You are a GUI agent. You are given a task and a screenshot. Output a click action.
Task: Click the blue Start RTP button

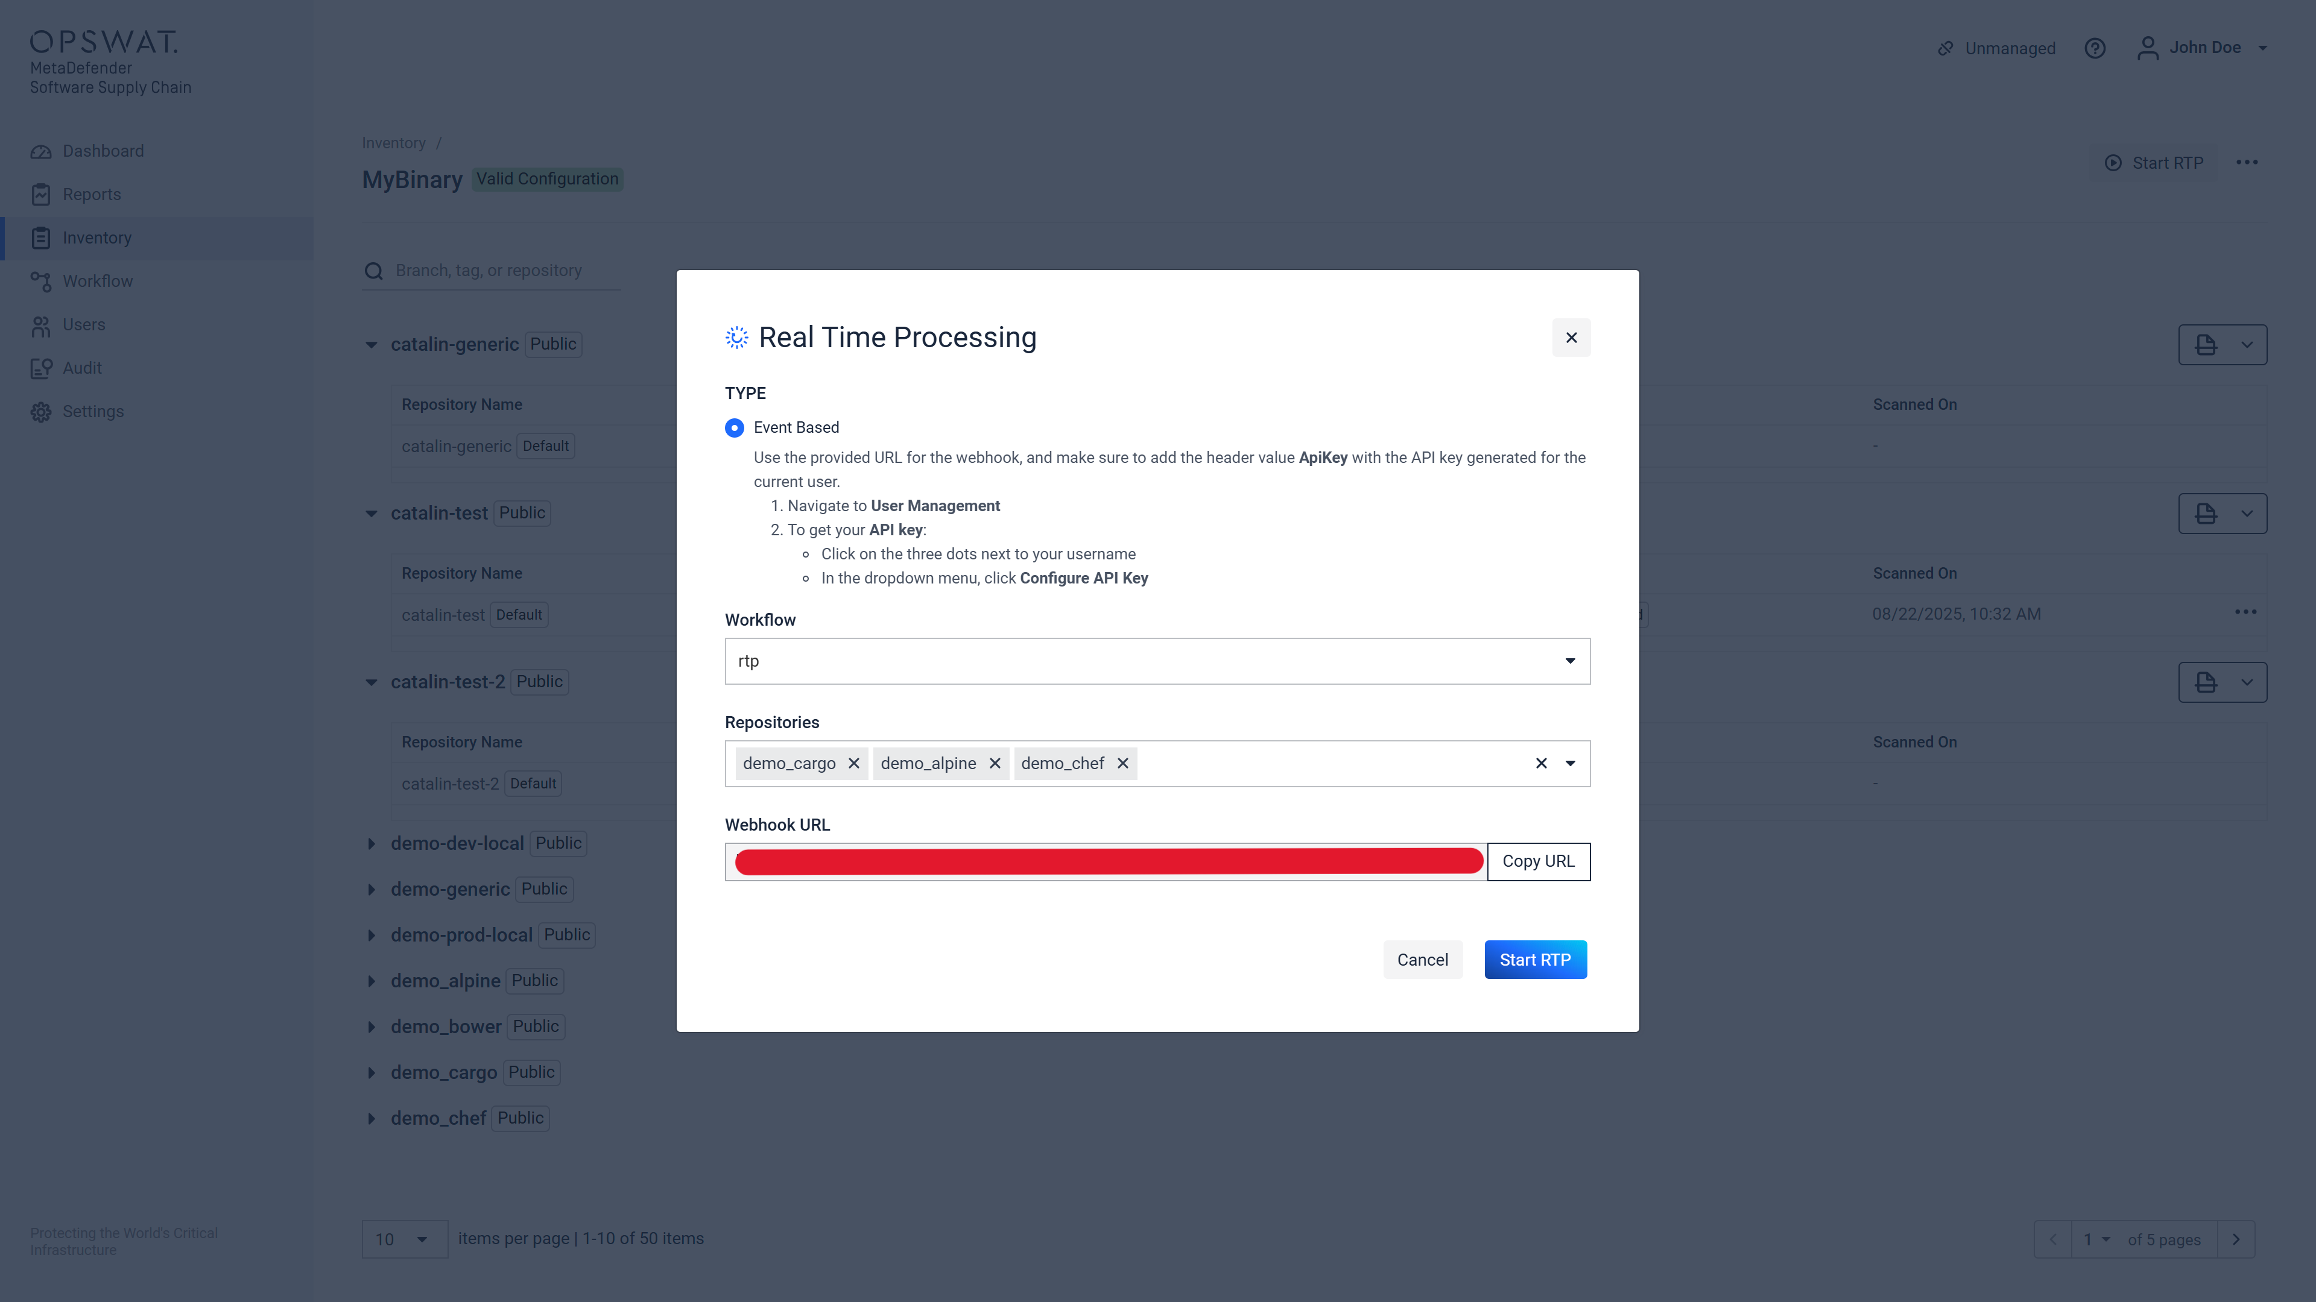click(1535, 960)
